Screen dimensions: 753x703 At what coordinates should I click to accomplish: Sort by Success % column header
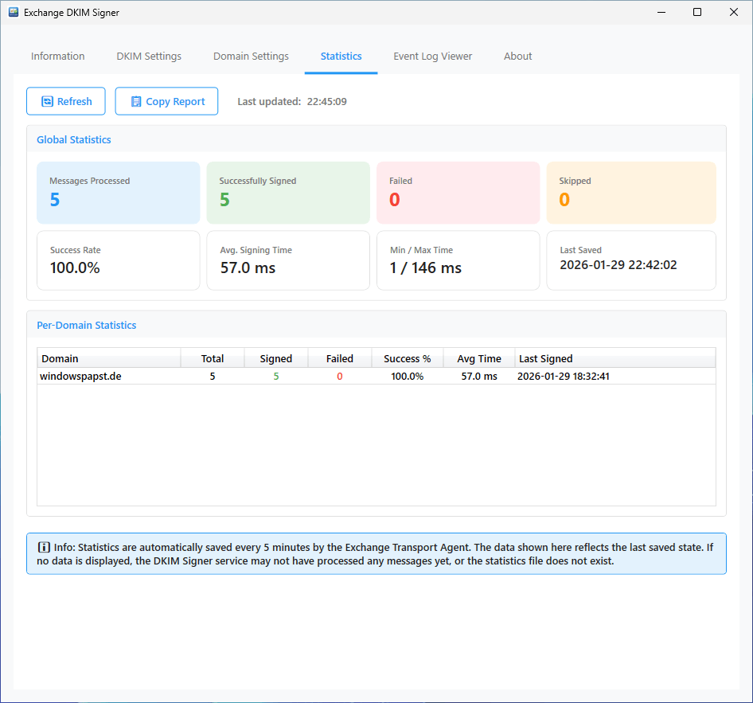coord(407,358)
